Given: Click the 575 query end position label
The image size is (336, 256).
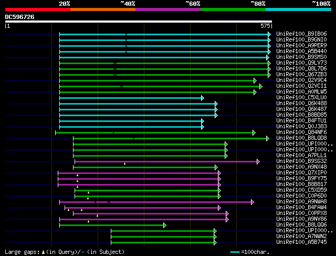Looking at the screenshot, I should tap(265, 26).
